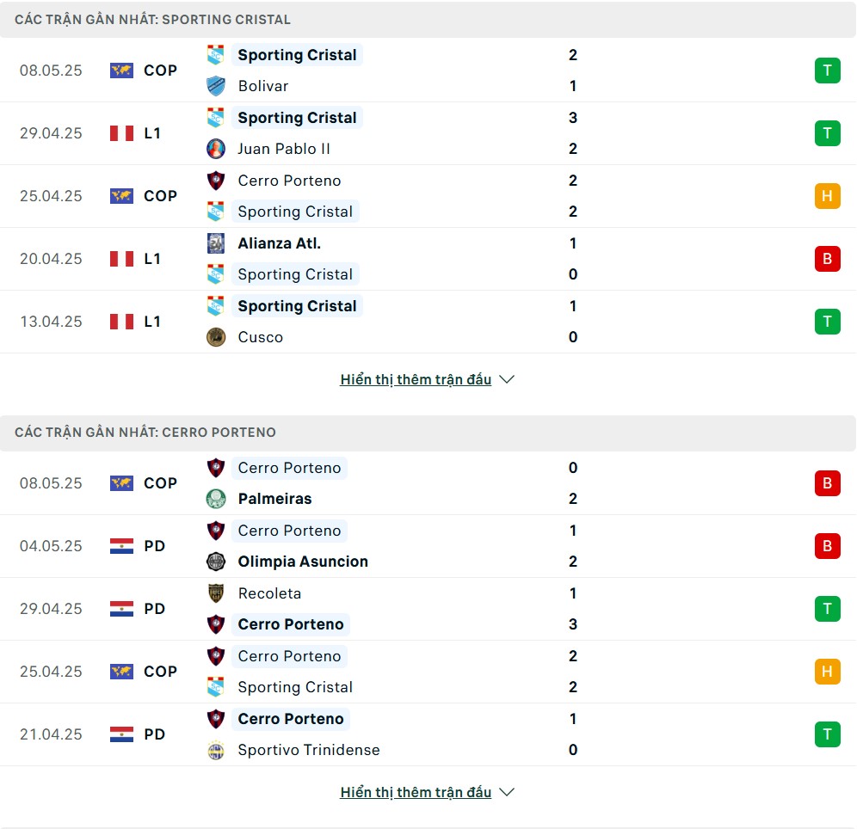Open 'Hiển thị thêm trận đấu' under Cerro Porteno
The height and width of the screenshot is (829, 857).
(x=416, y=792)
